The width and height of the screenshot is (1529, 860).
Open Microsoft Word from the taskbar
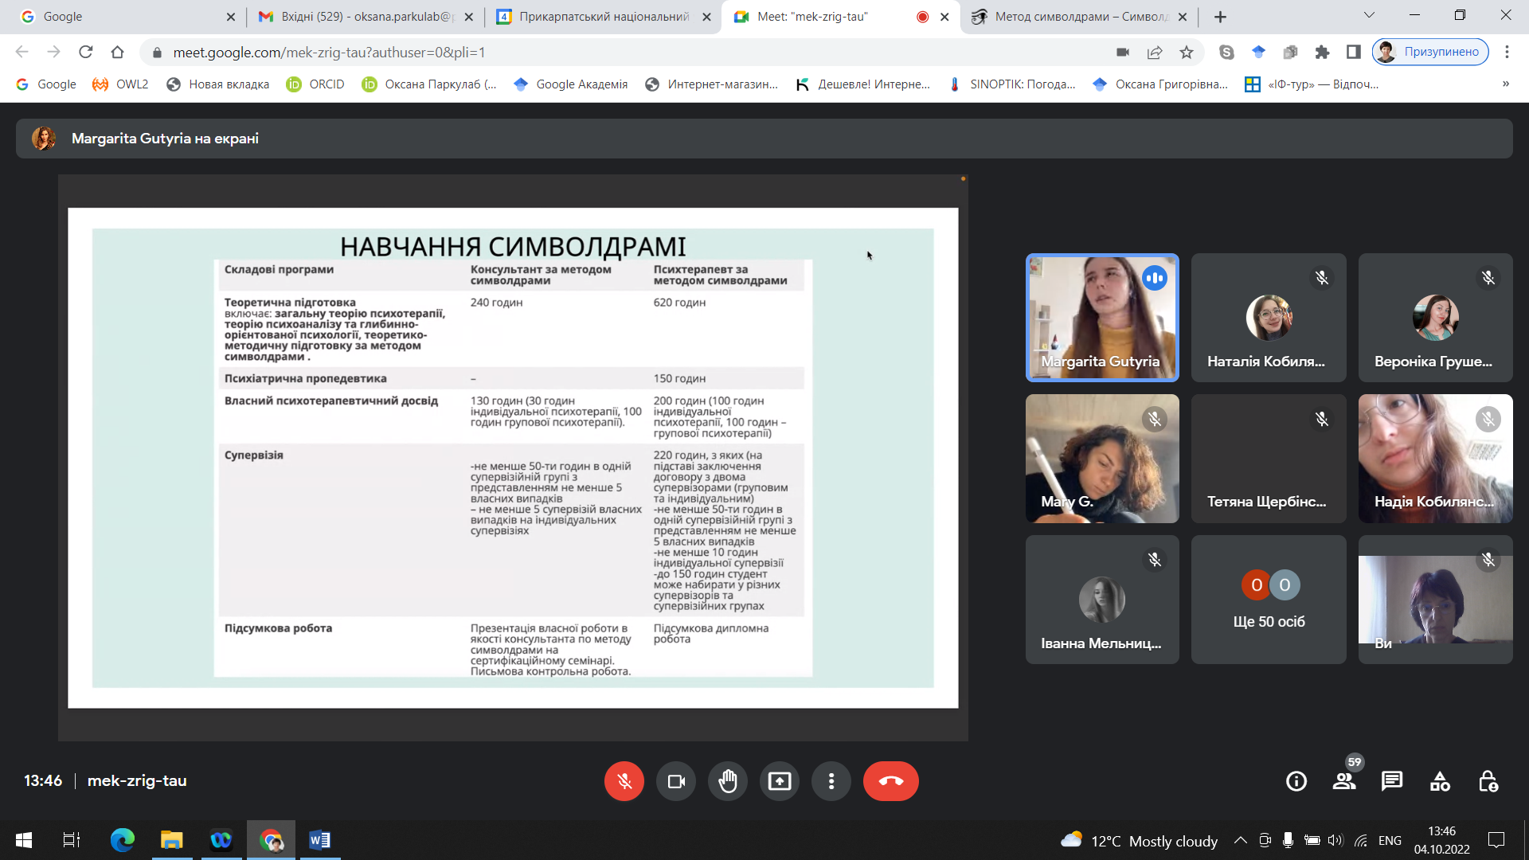click(x=319, y=839)
